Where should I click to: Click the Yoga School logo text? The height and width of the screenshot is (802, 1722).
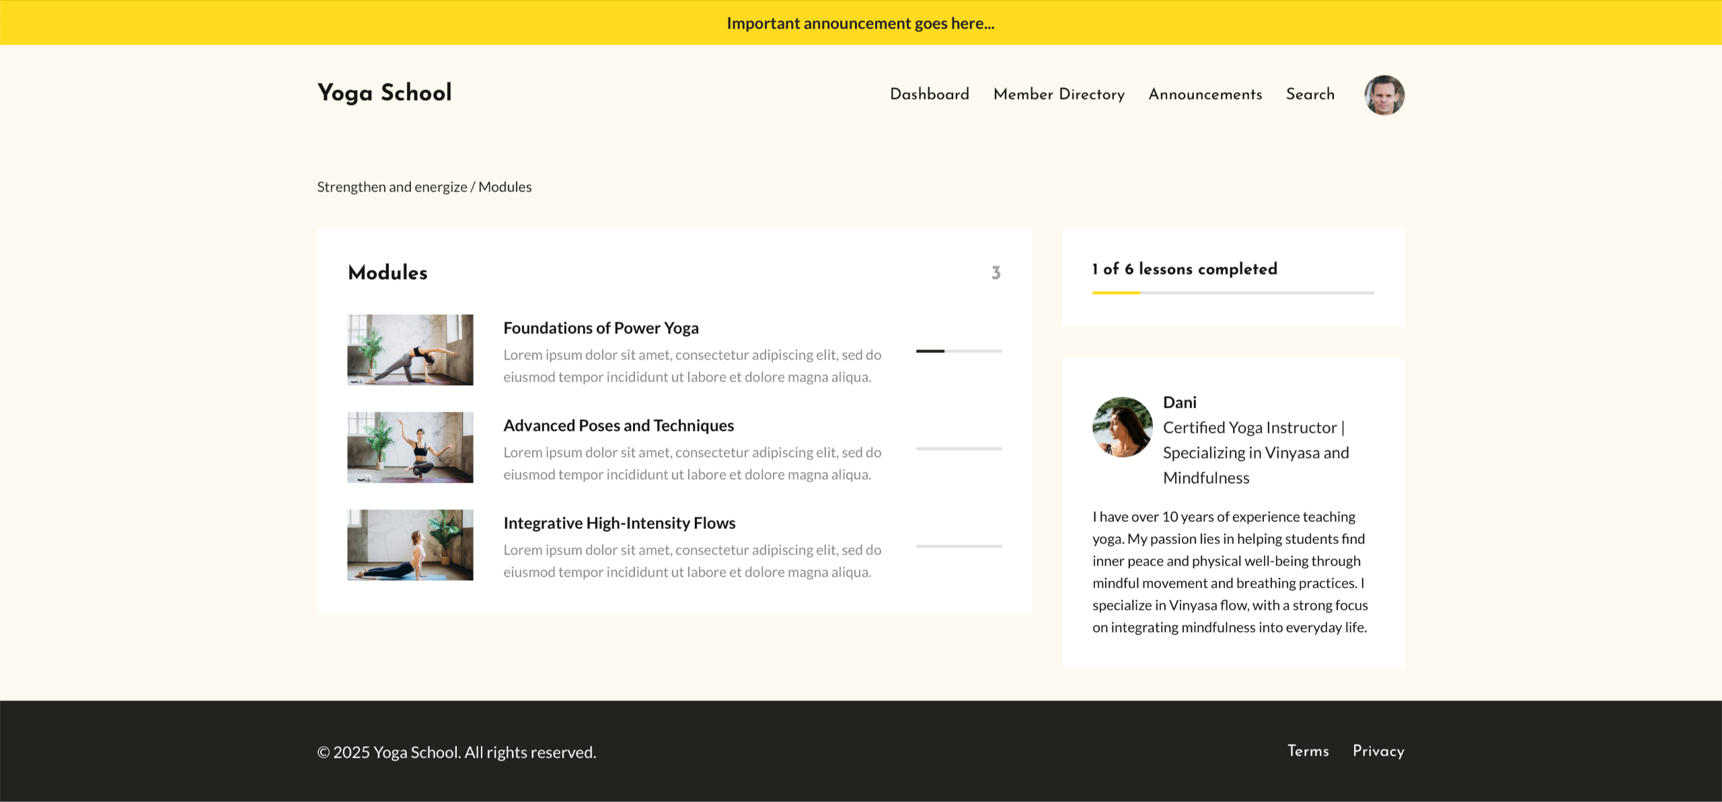384,93
